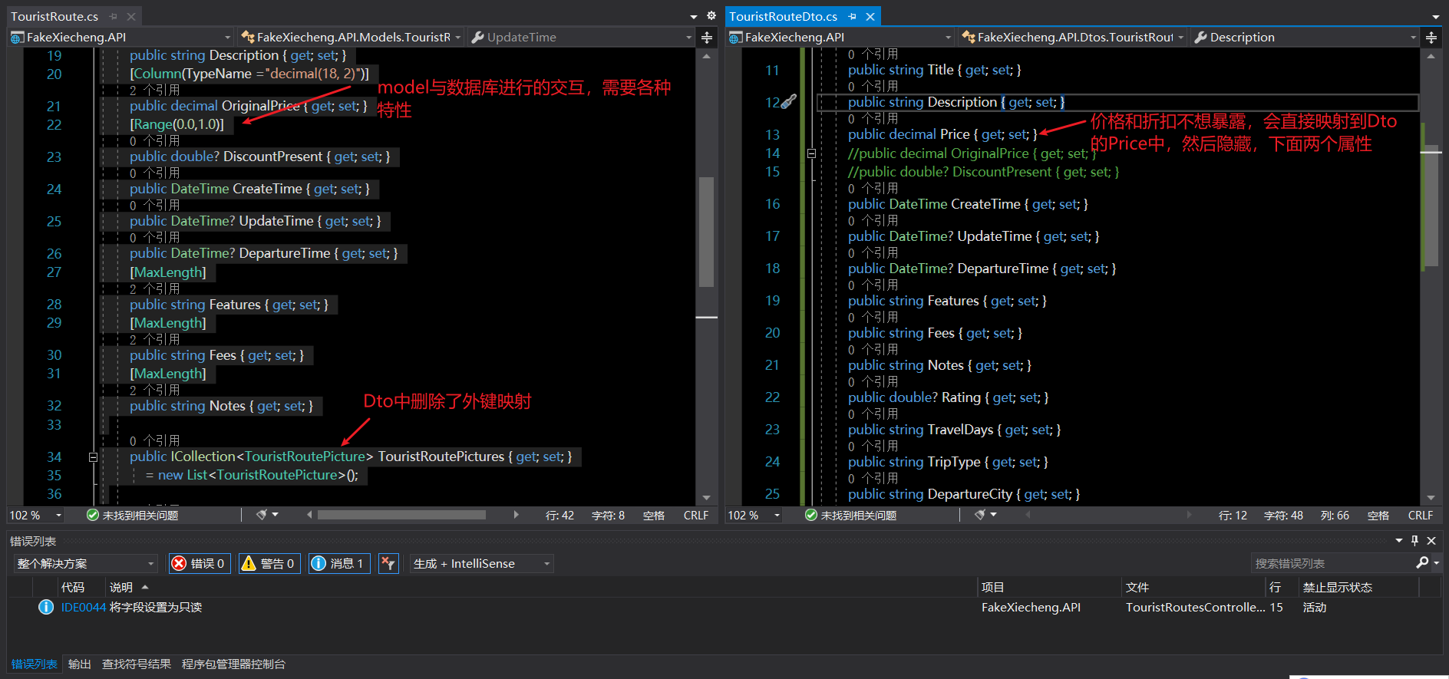Click clear error list filter icon
The height and width of the screenshot is (679, 1449).
click(x=388, y=564)
